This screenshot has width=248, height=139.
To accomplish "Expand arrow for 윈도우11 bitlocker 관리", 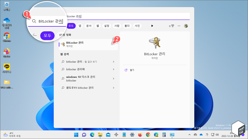I will coord(114,88).
